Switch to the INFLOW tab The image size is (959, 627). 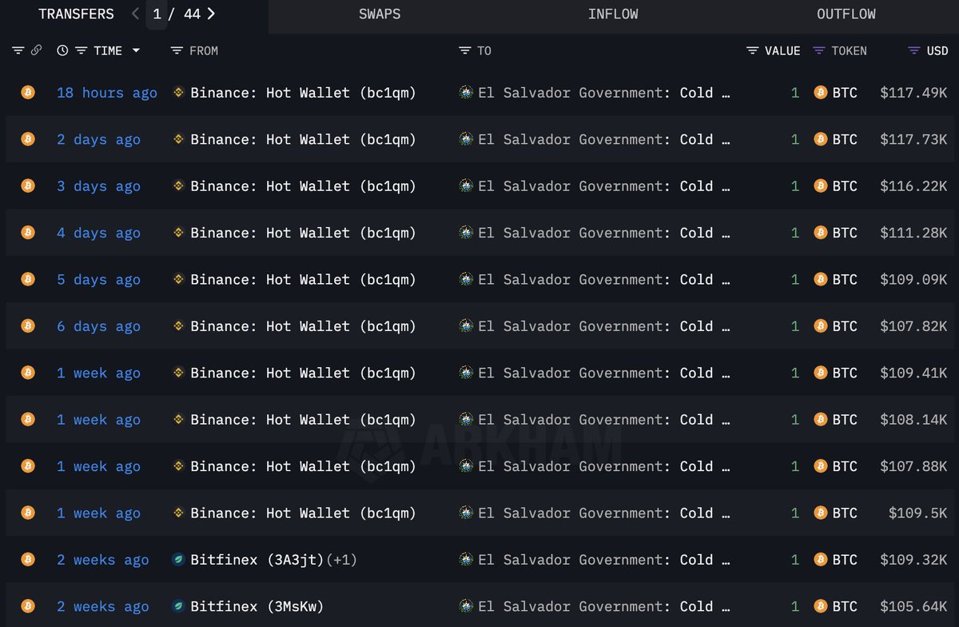tap(613, 14)
